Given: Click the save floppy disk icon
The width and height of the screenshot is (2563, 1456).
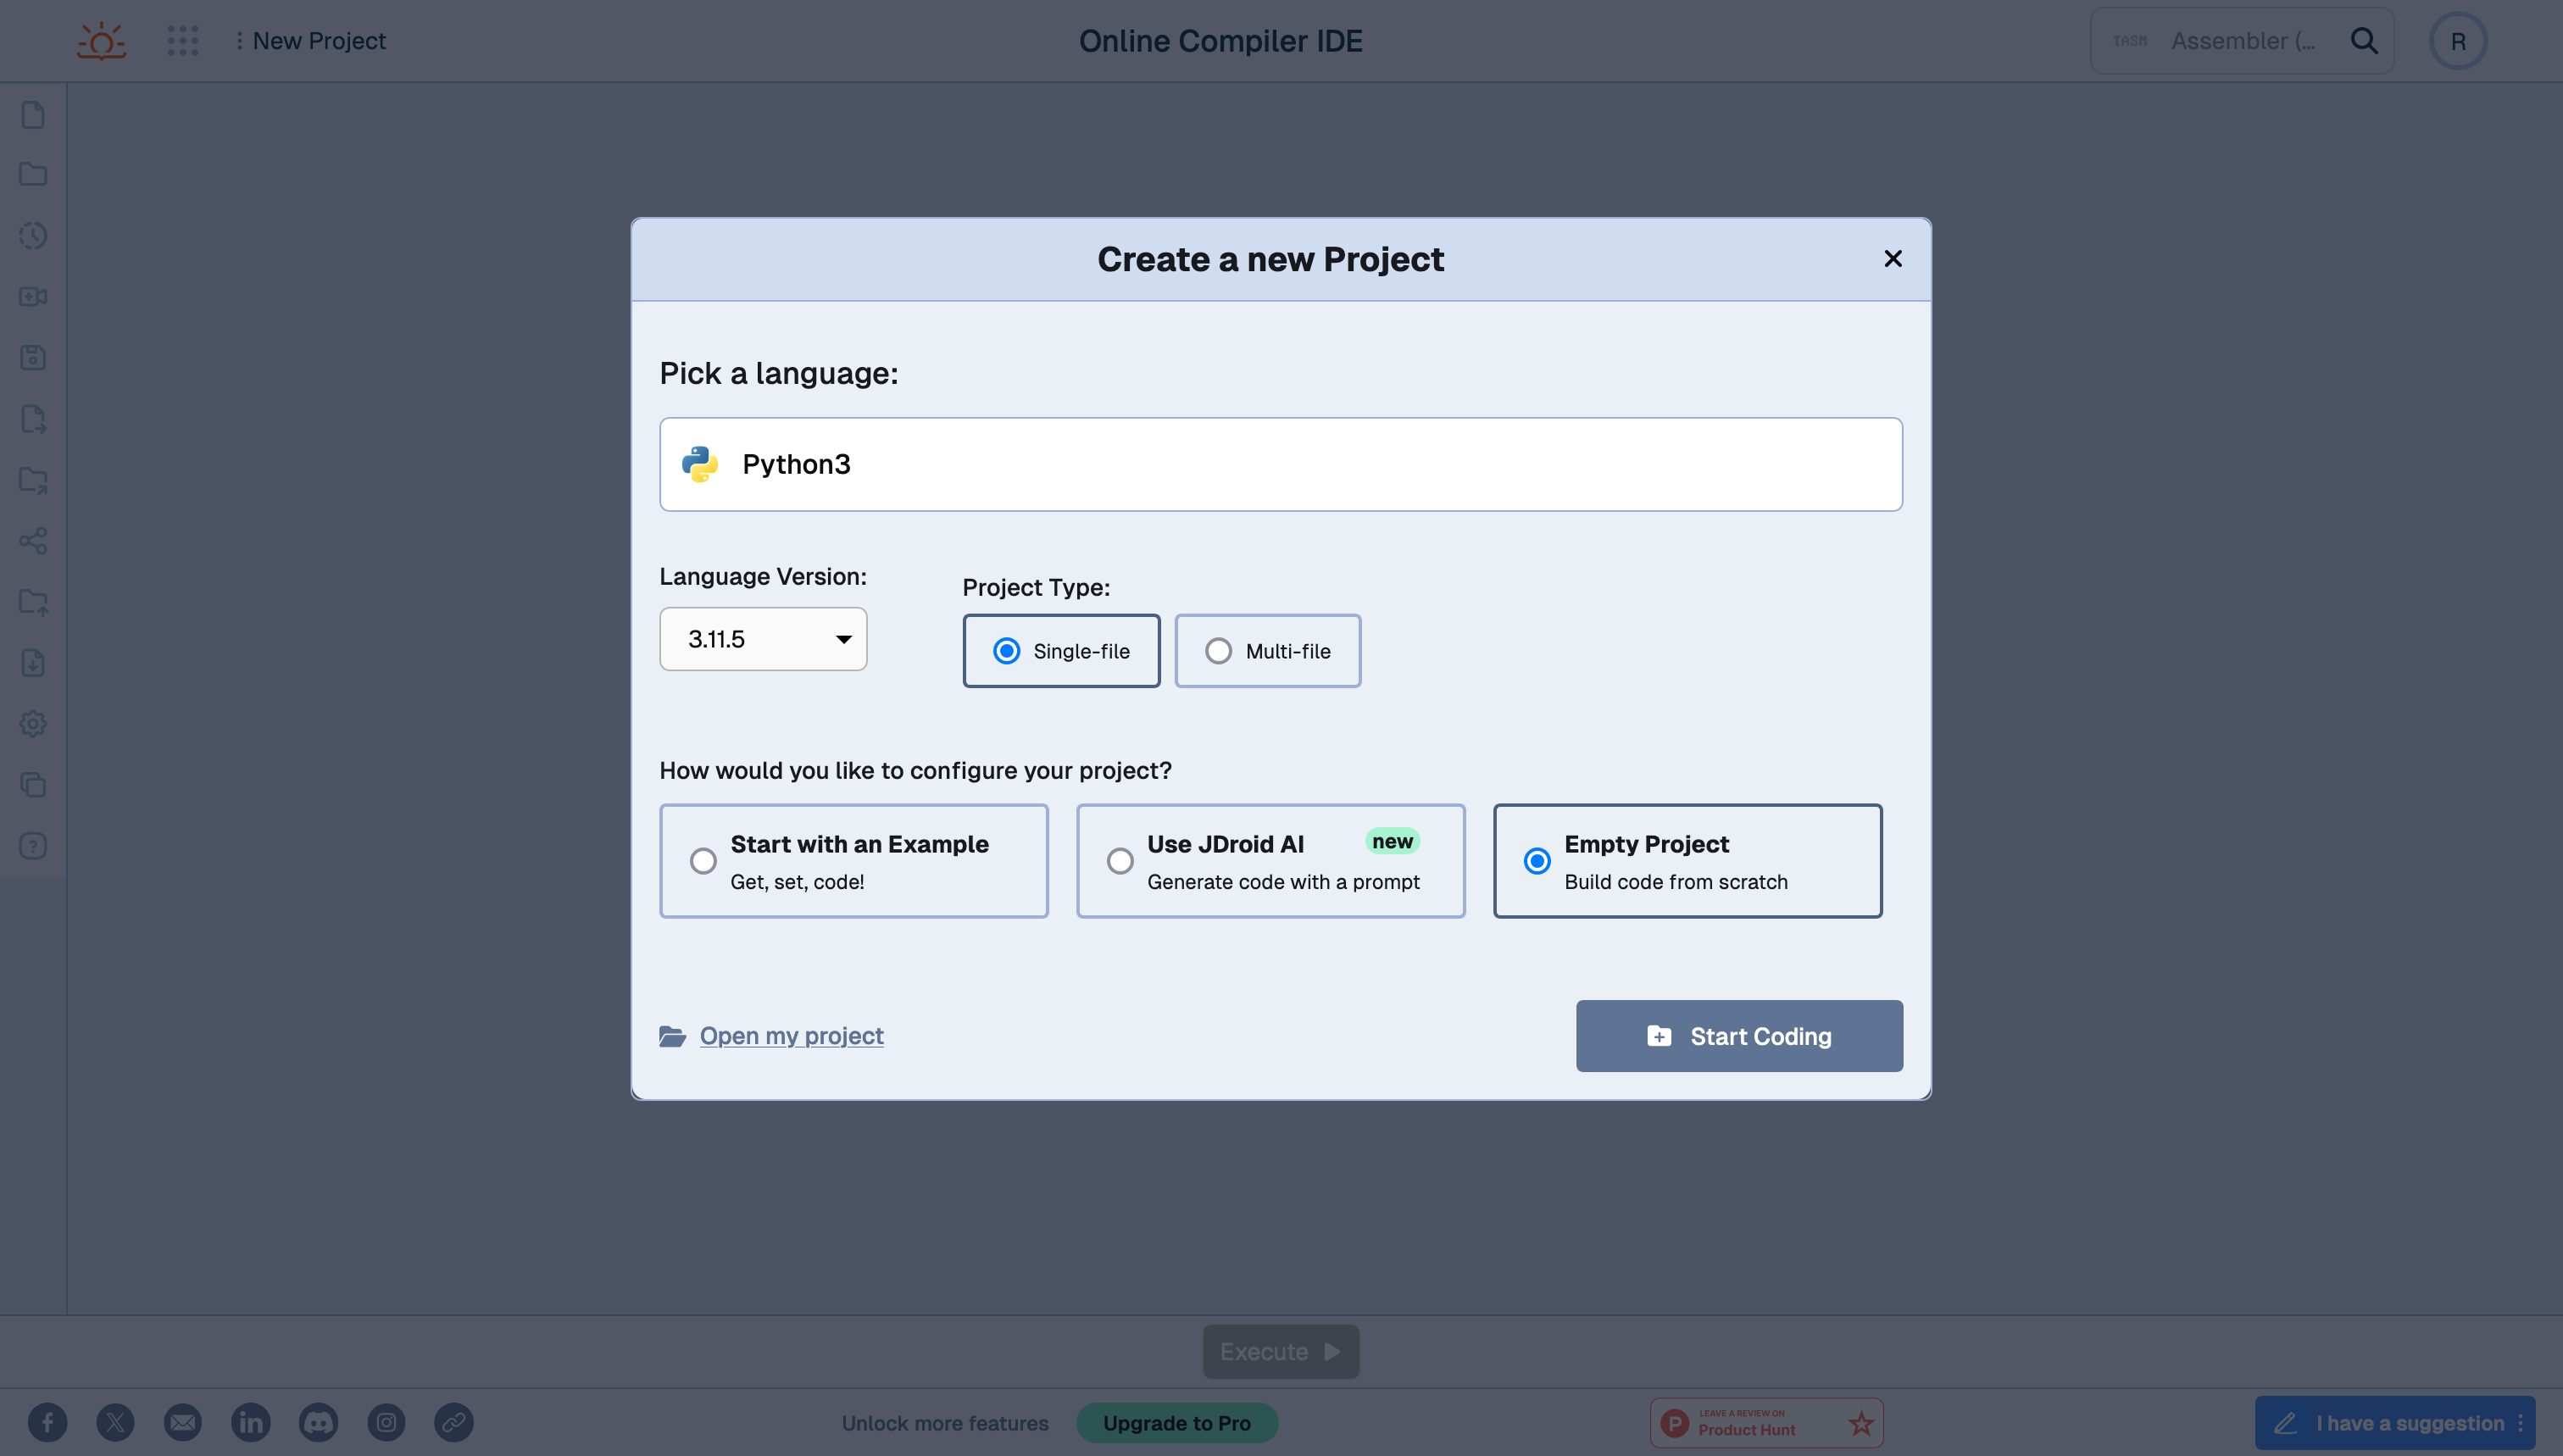Looking at the screenshot, I should point(33,357).
